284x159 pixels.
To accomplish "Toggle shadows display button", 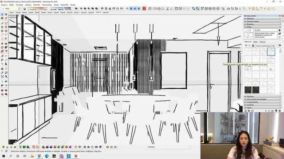I will [24, 8].
